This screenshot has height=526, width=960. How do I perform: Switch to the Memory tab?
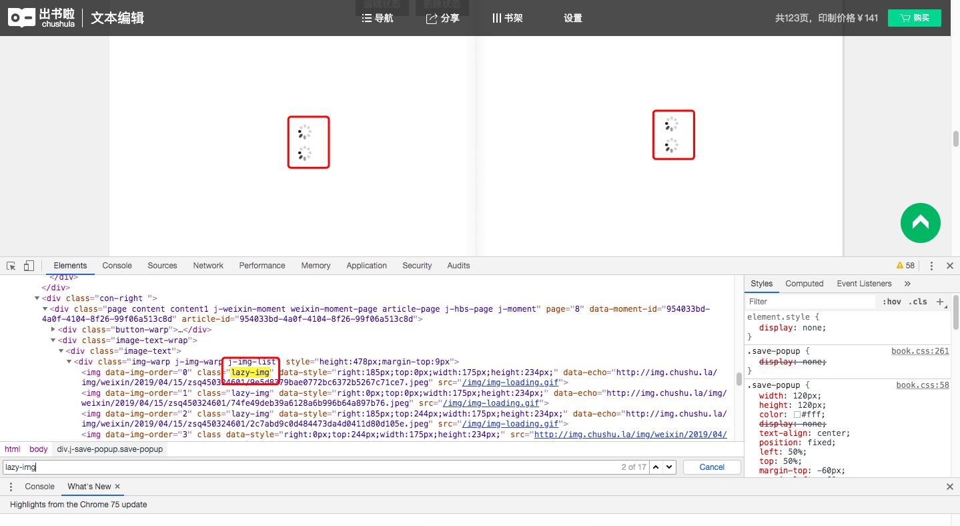point(316,266)
